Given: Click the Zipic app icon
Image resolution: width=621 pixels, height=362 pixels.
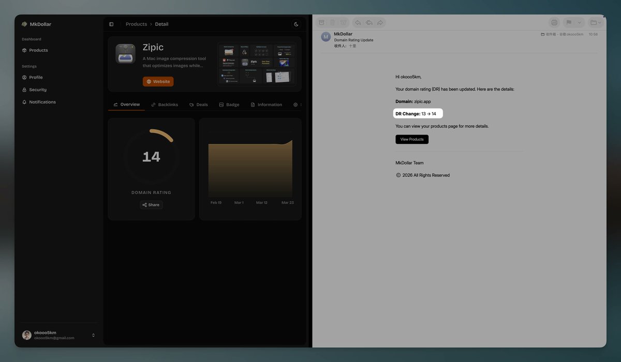Looking at the screenshot, I should (125, 54).
